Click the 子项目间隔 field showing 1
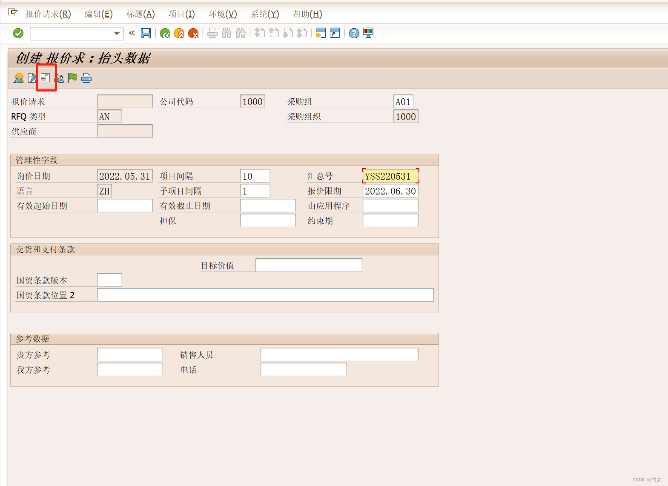 pyautogui.click(x=255, y=191)
